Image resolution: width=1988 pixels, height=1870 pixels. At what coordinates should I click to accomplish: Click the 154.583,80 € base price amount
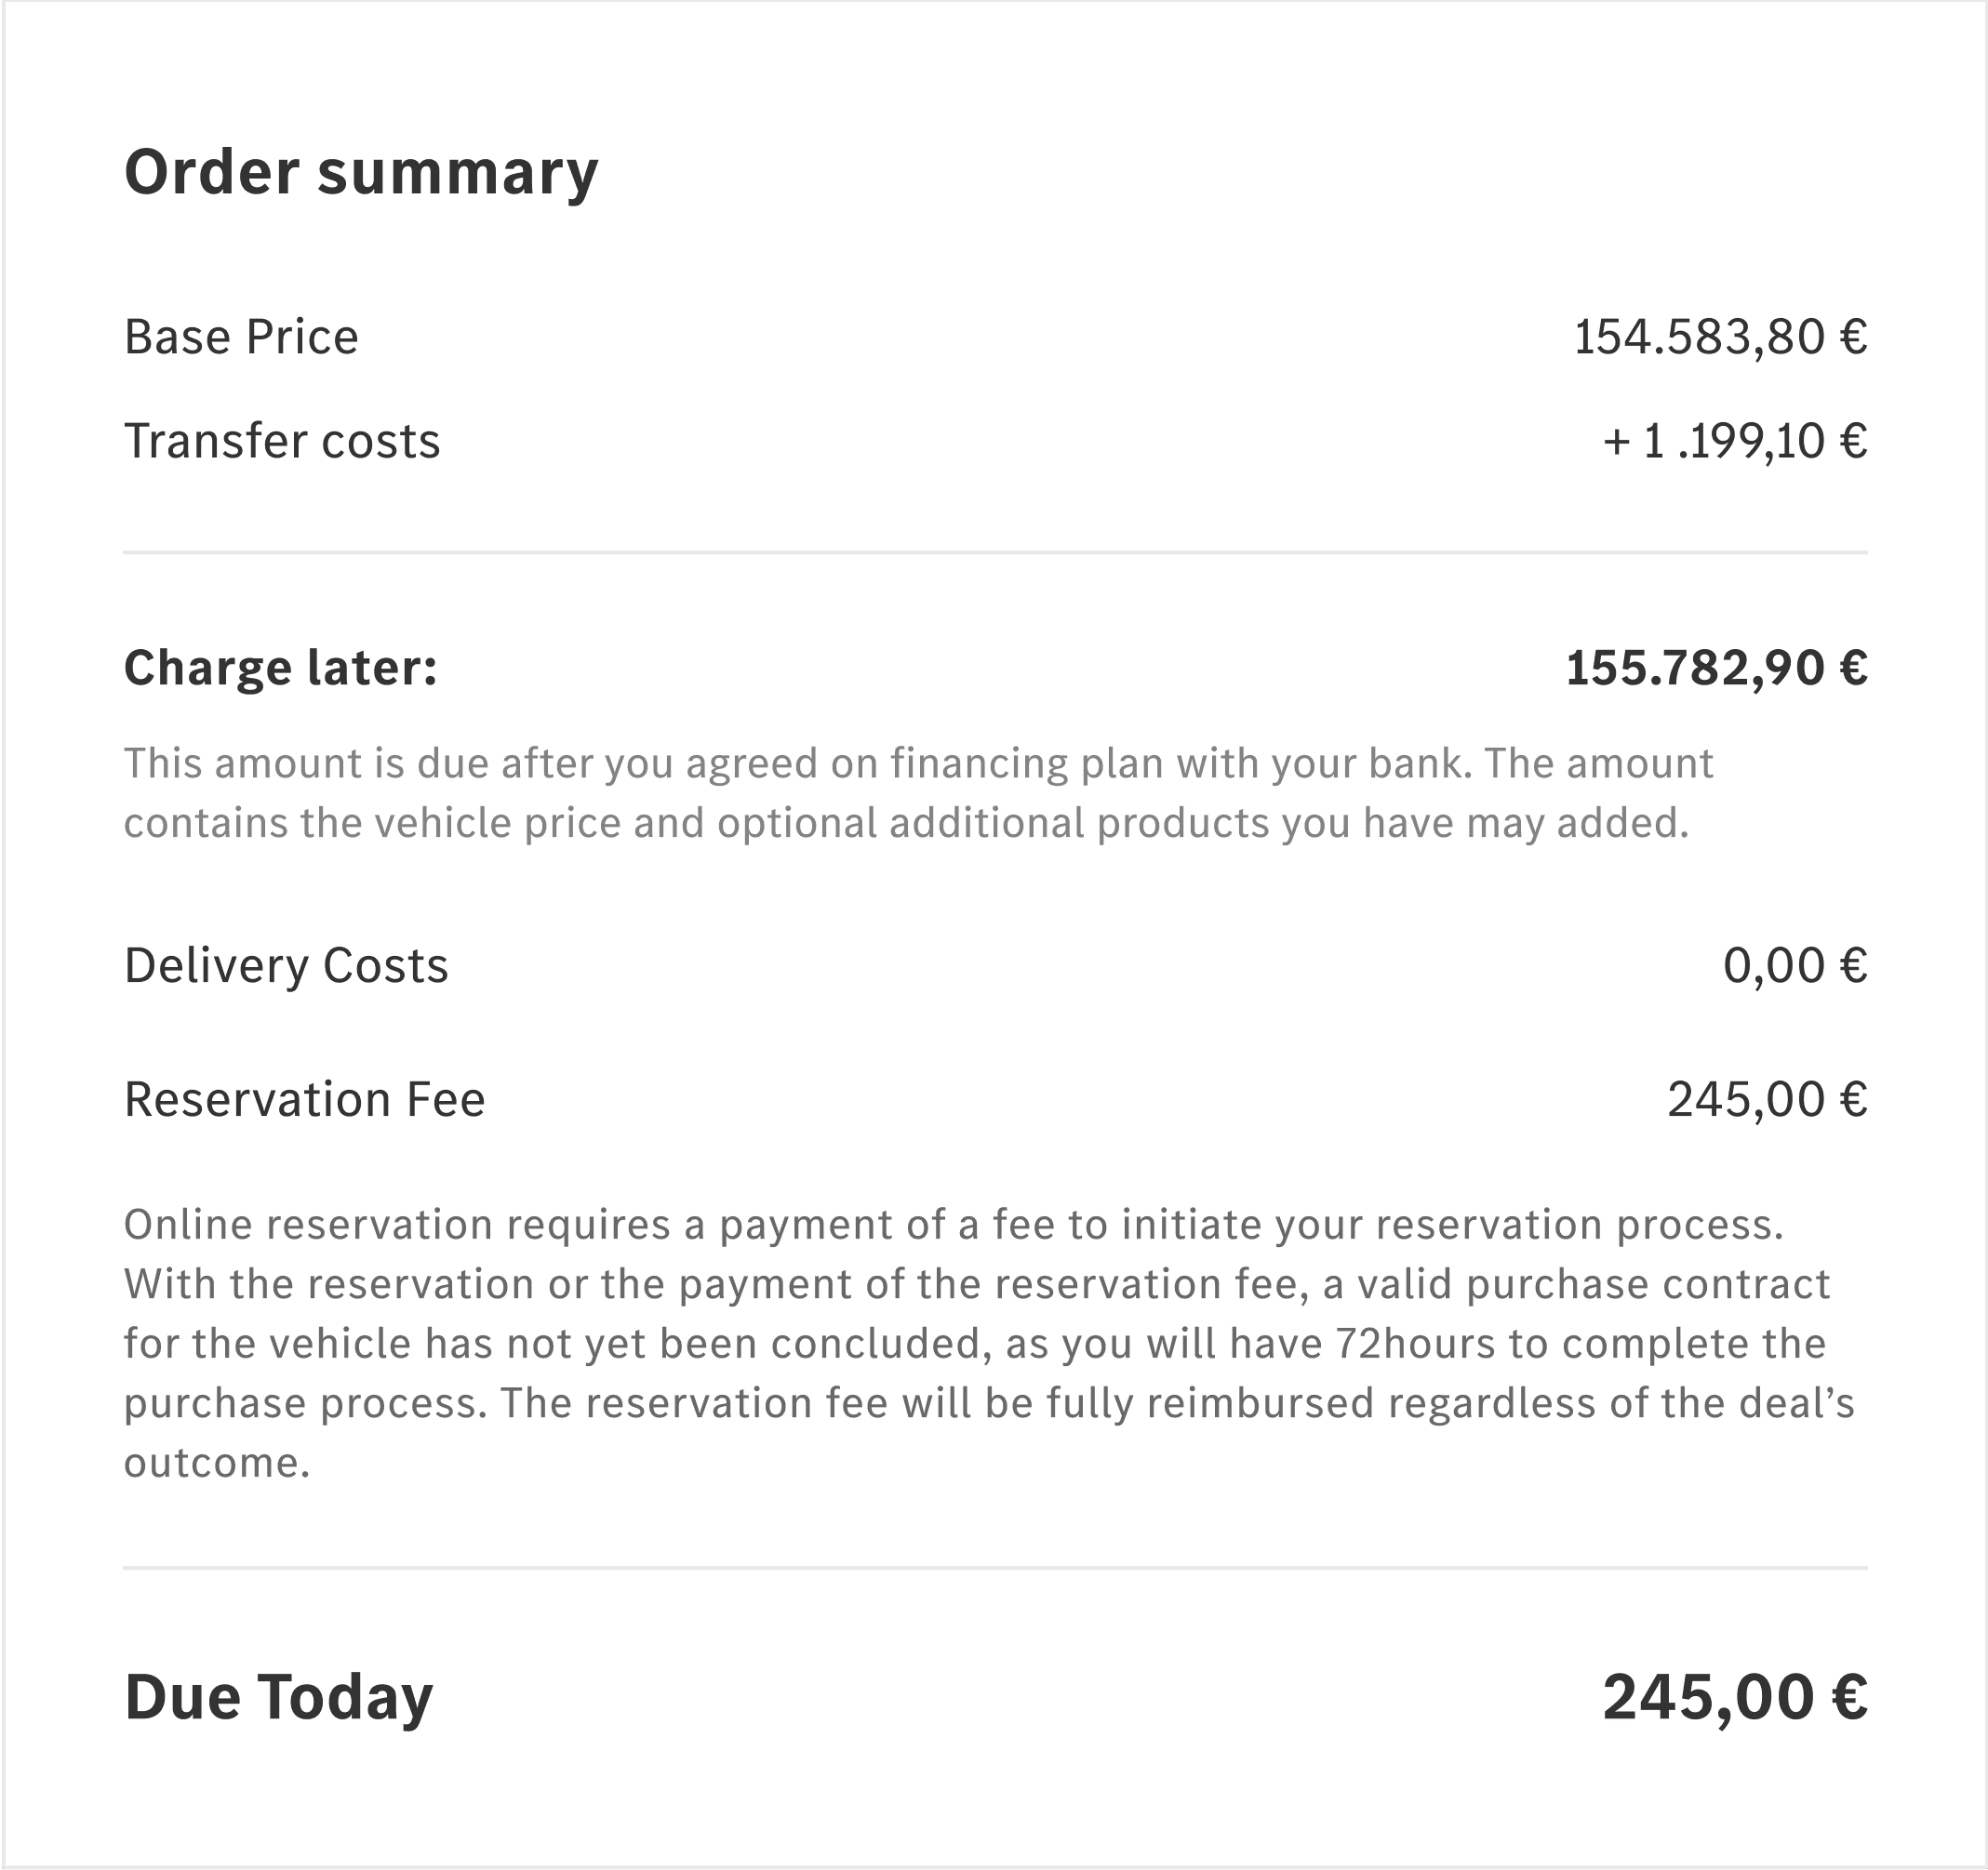[x=1720, y=337]
